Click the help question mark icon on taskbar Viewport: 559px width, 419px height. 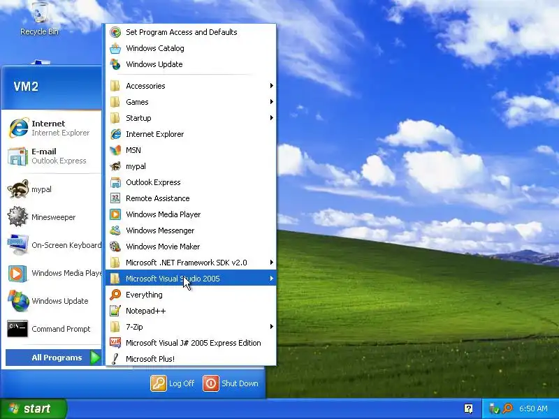point(468,409)
